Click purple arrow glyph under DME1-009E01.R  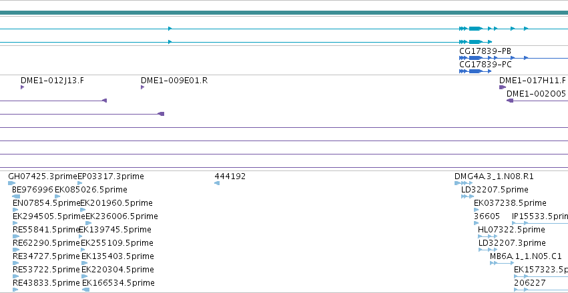(142, 87)
